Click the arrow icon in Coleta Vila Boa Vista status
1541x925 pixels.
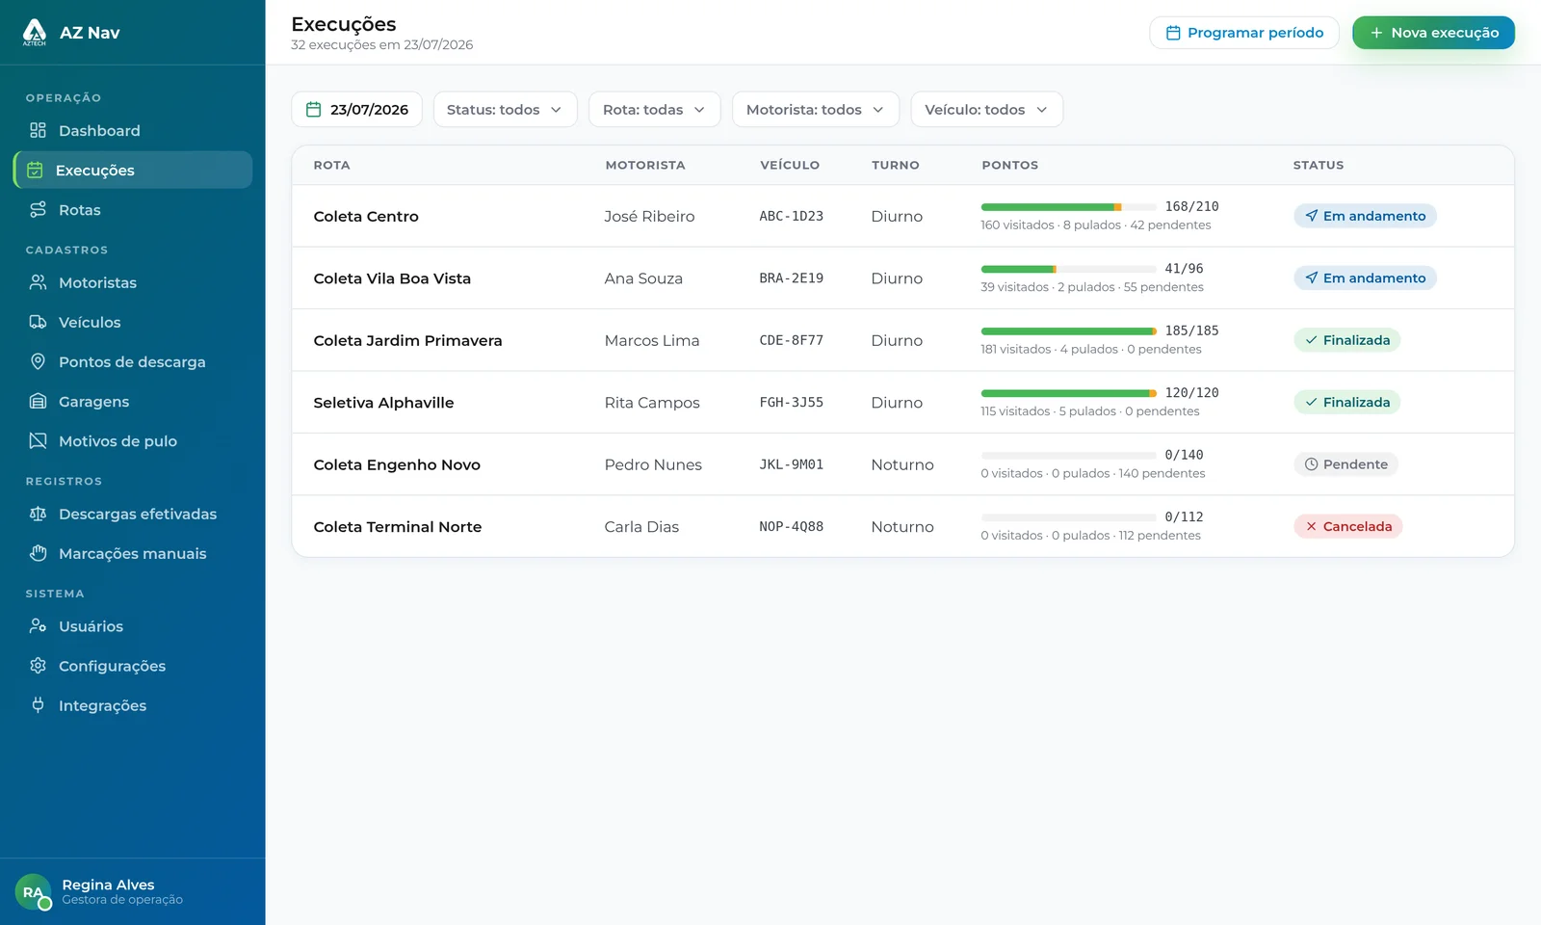pos(1311,277)
